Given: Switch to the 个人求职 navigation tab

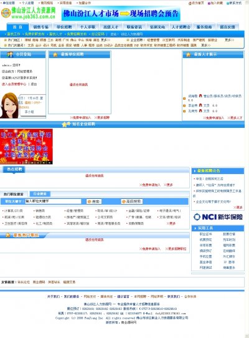Looking at the screenshot, I should 88,27.
